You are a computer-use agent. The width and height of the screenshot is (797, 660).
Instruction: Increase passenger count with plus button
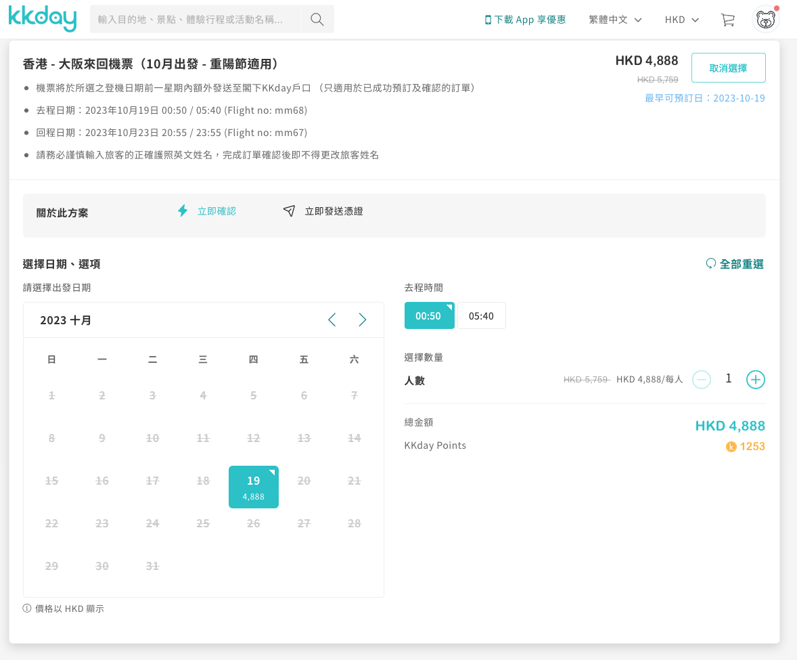tap(755, 380)
